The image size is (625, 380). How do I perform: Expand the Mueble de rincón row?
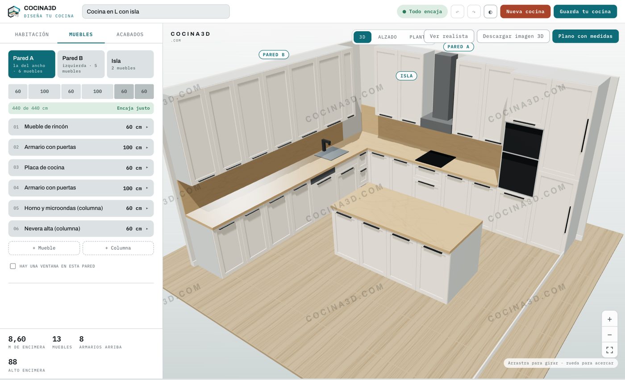tap(81, 127)
